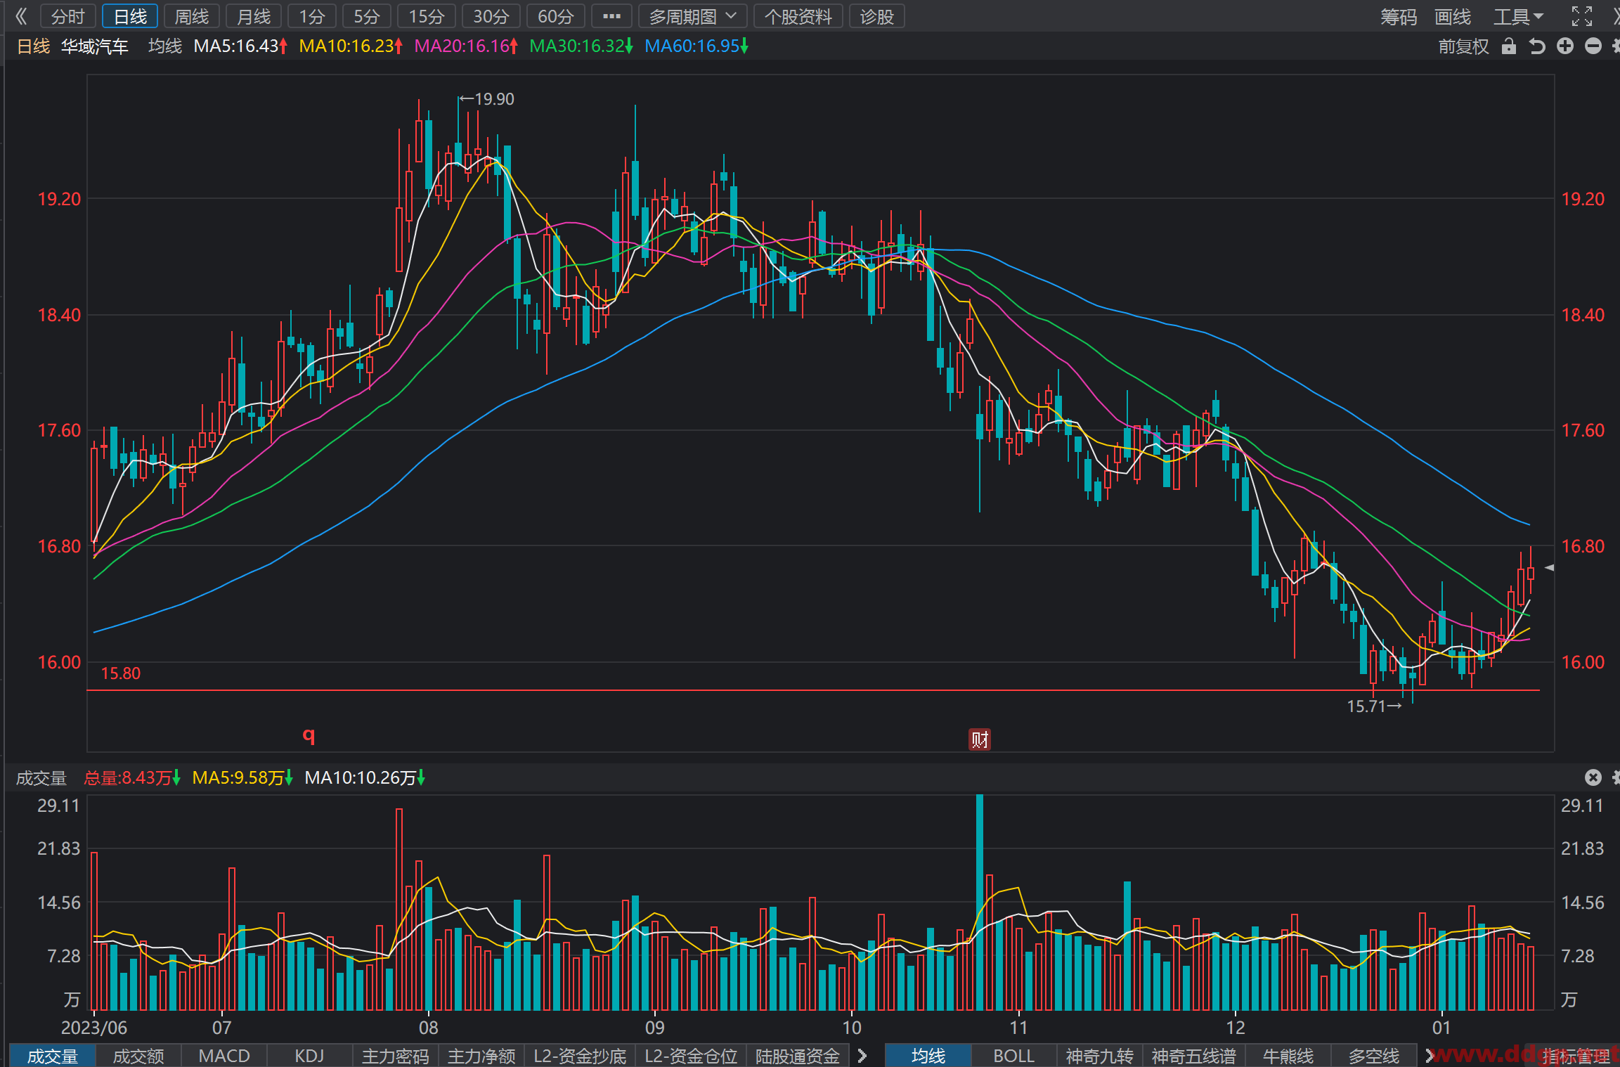Image resolution: width=1620 pixels, height=1067 pixels.
Task: Click the double left chevron icon
Action: (x=21, y=16)
